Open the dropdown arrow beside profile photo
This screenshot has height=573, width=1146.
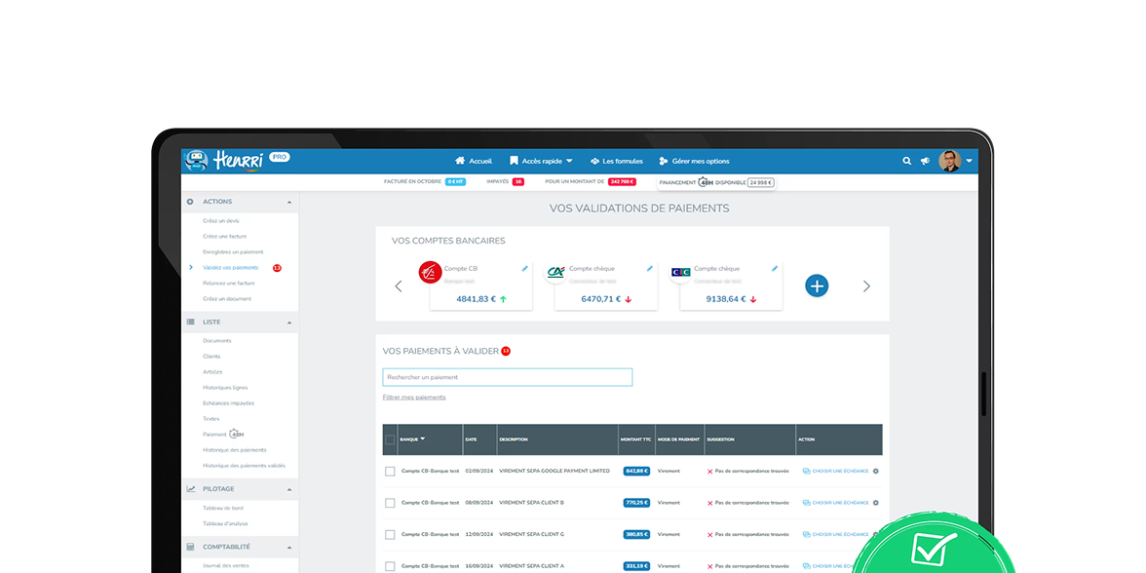click(x=969, y=161)
